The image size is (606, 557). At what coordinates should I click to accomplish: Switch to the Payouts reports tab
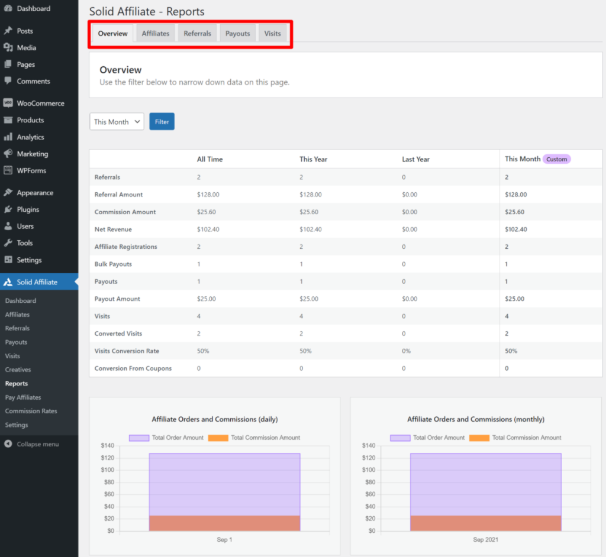[238, 34]
